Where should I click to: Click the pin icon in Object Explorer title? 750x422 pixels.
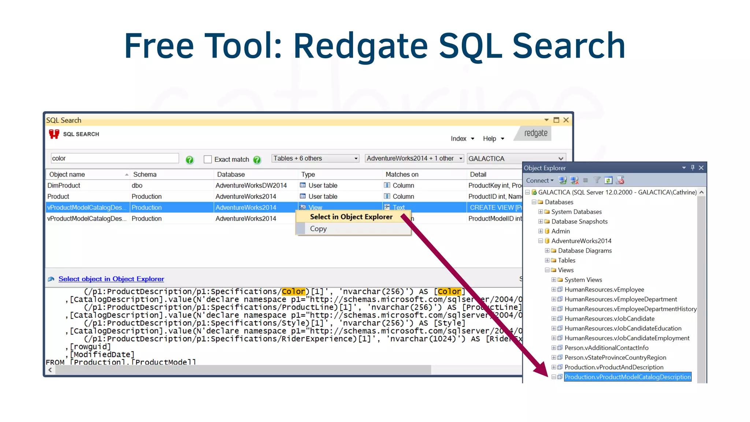coord(693,168)
